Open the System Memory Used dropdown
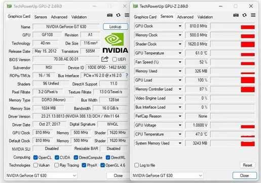The image size is (261, 183). [x=180, y=143]
